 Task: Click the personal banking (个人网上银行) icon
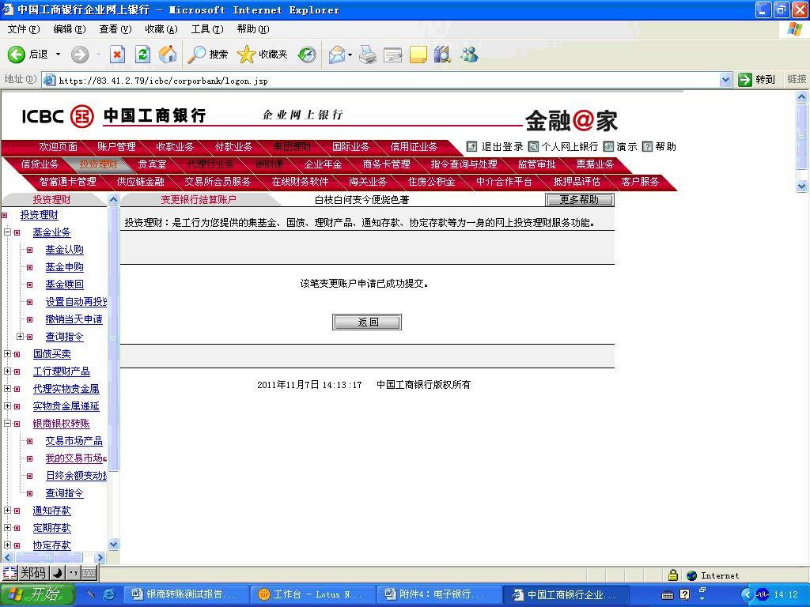coord(533,146)
